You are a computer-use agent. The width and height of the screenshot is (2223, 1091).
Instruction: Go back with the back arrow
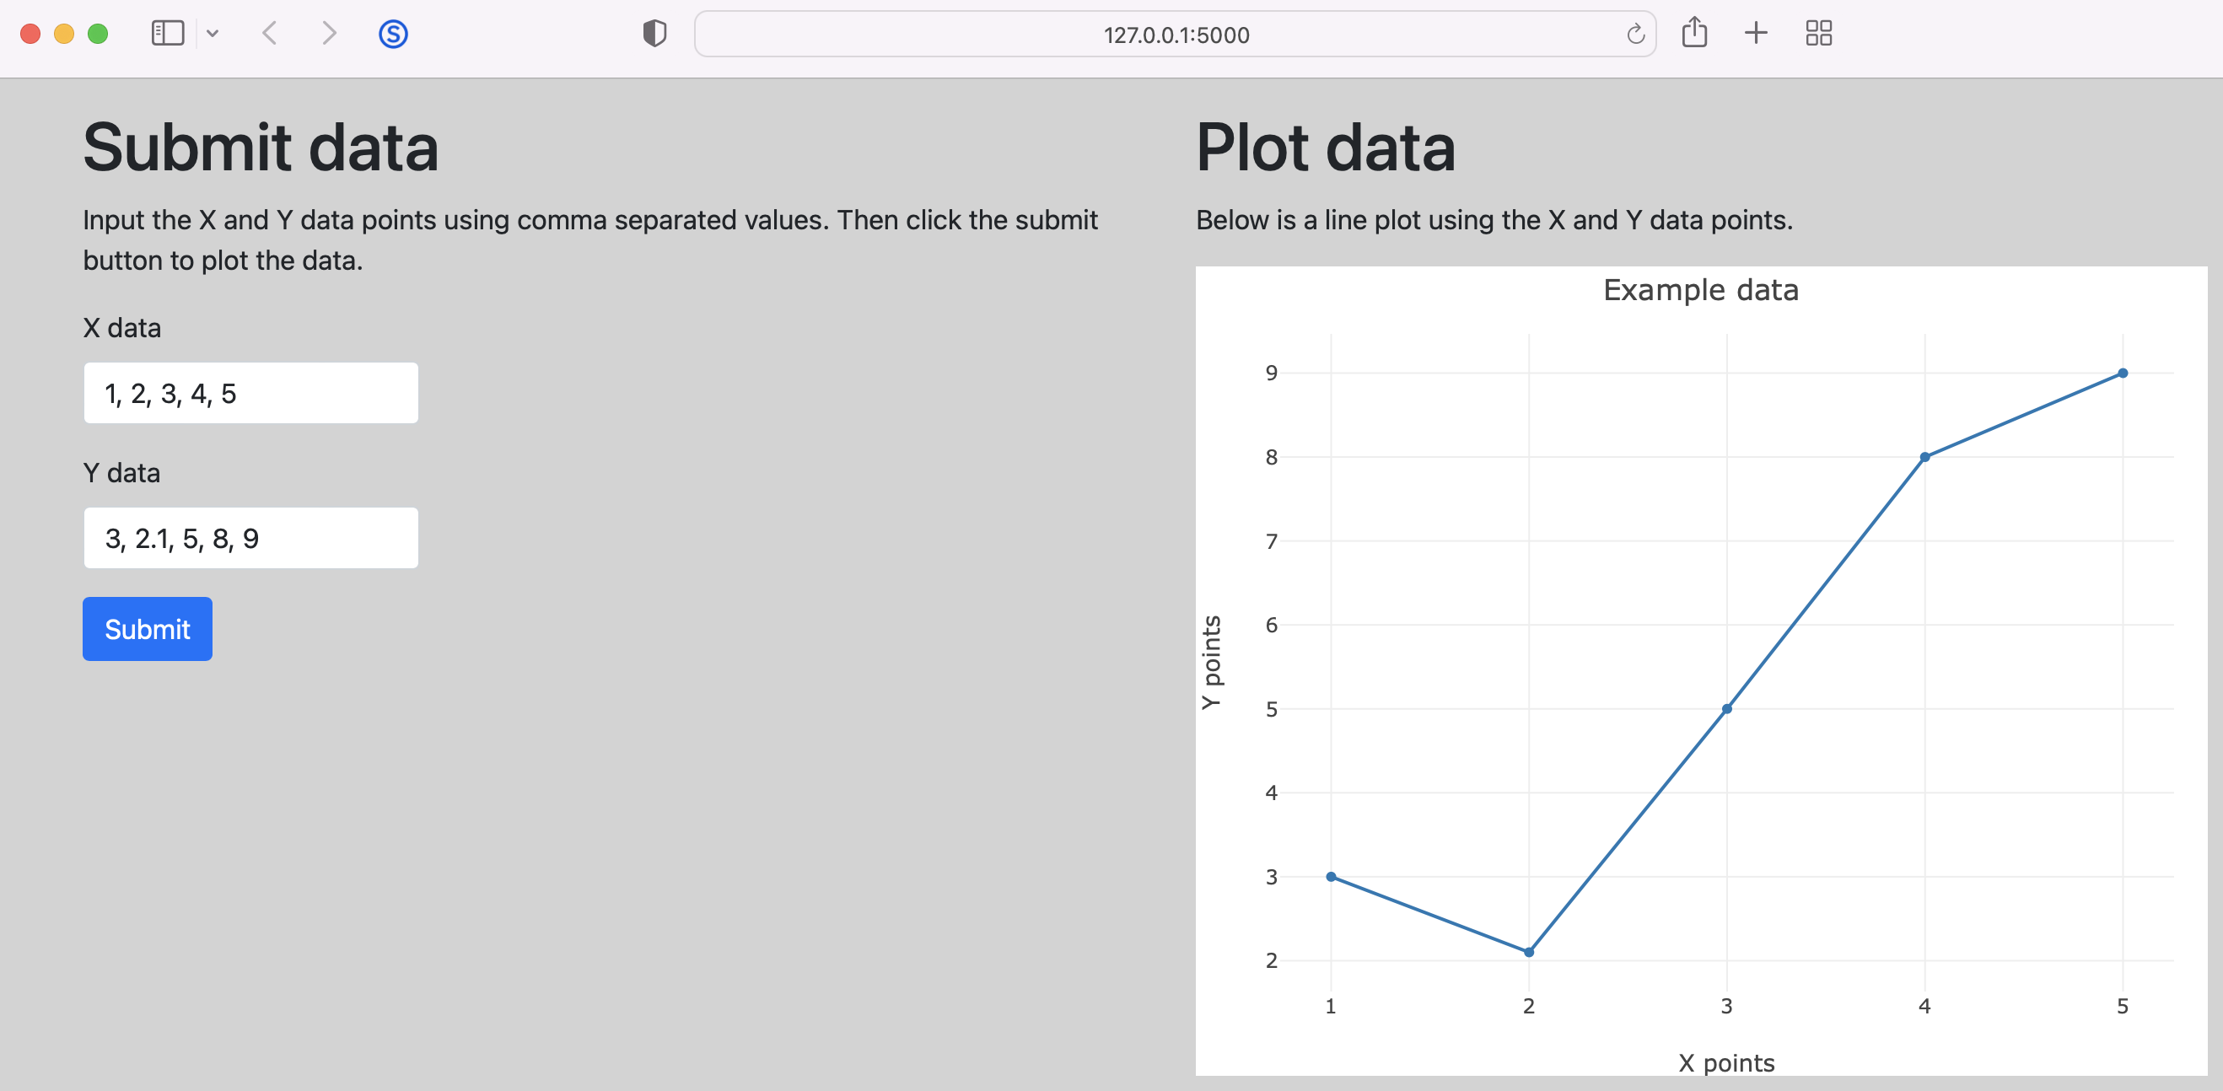(x=269, y=34)
